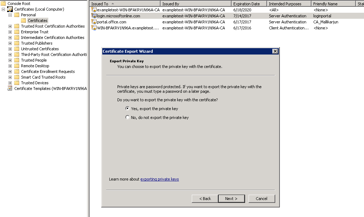Image resolution: width=364 pixels, height=217 pixels.
Task: Collapse the Certificates (Local Computer) node
Action: [x=3, y=9]
